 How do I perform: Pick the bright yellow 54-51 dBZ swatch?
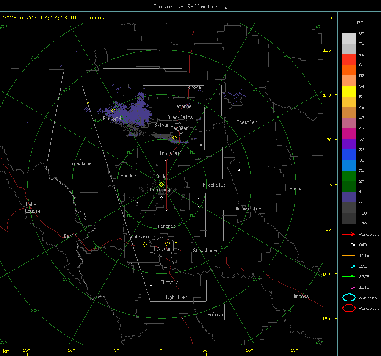pyautogui.click(x=349, y=91)
